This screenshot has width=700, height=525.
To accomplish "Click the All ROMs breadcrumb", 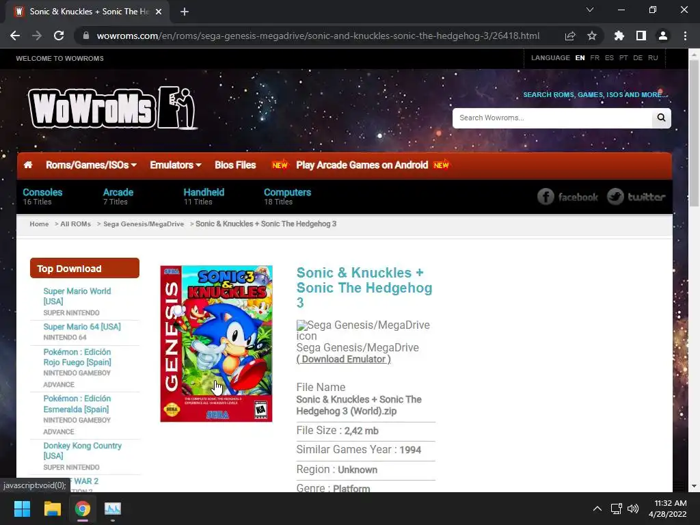I will 75,224.
